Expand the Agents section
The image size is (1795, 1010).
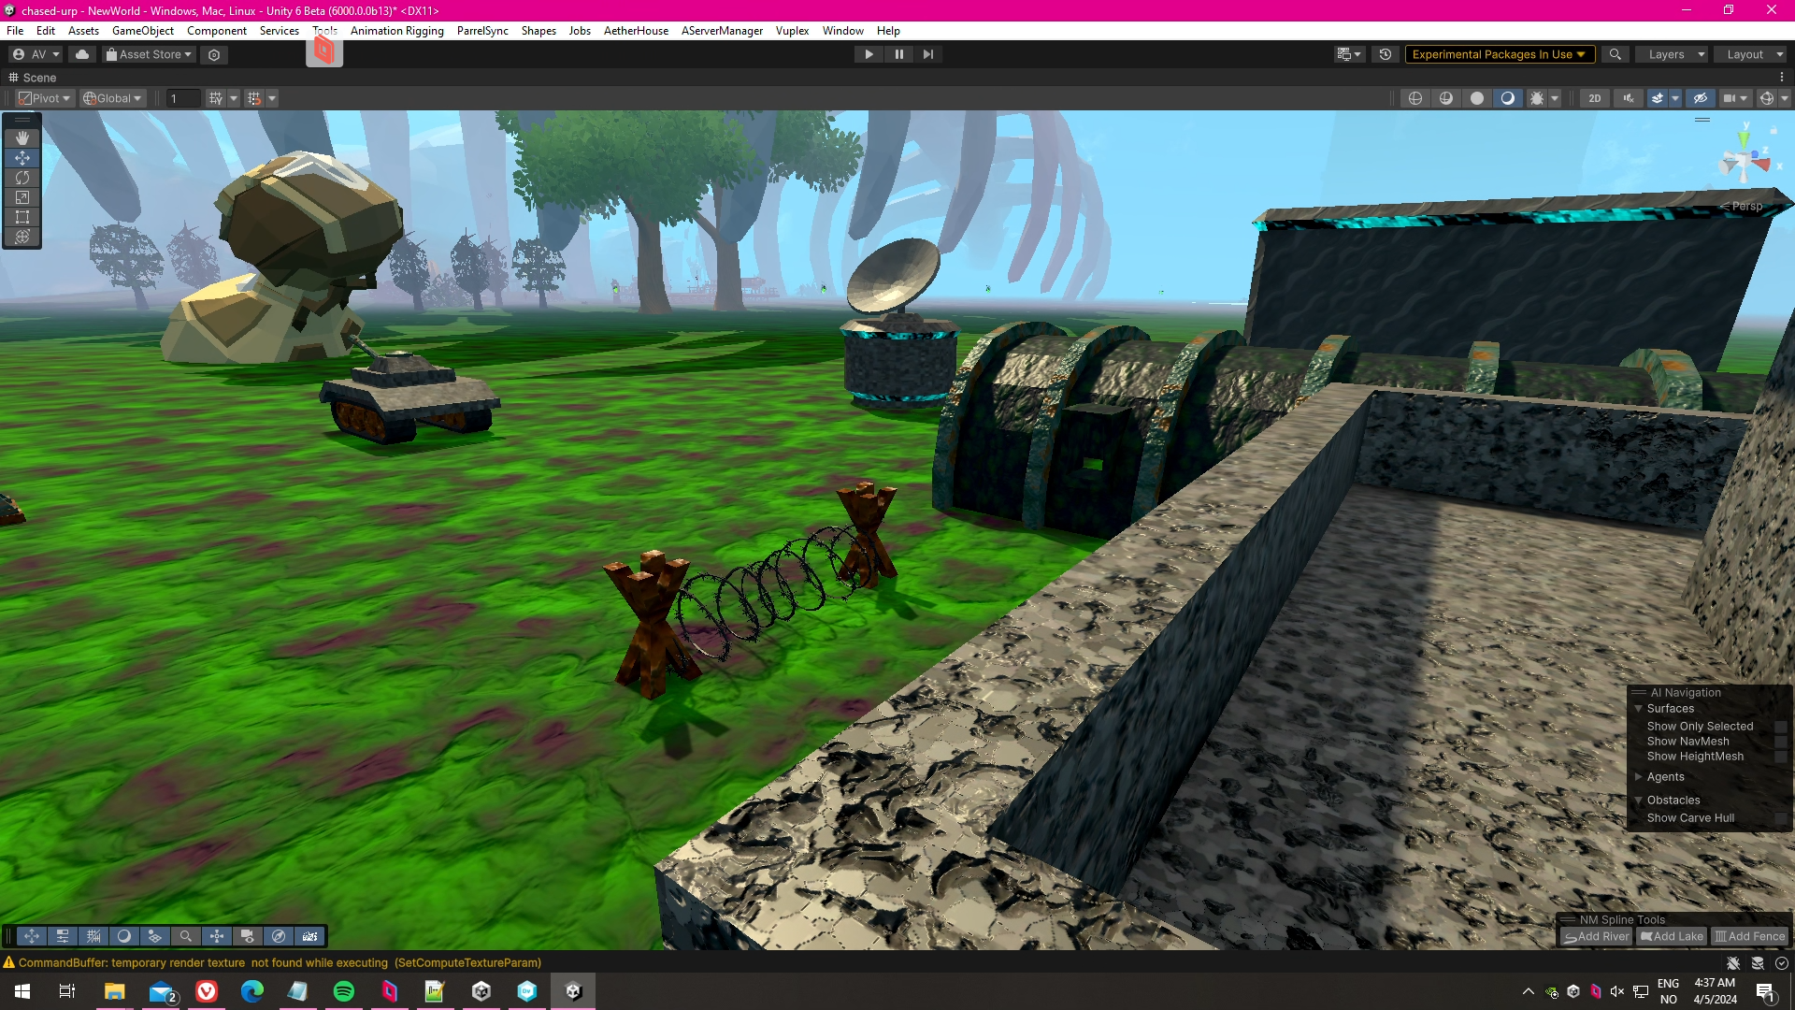click(1638, 777)
